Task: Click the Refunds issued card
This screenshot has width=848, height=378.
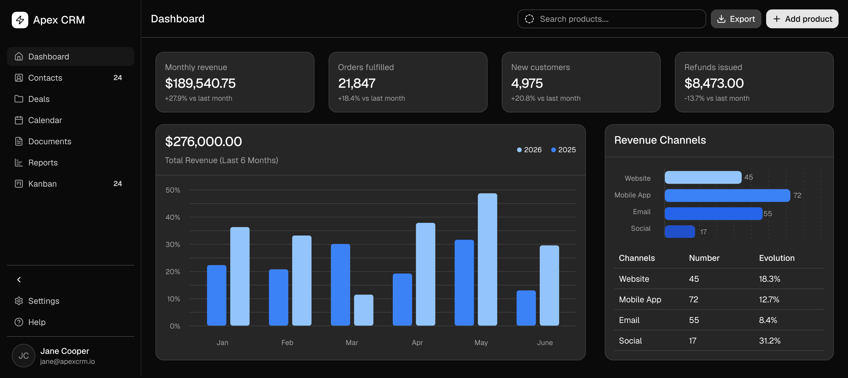Action: [754, 82]
